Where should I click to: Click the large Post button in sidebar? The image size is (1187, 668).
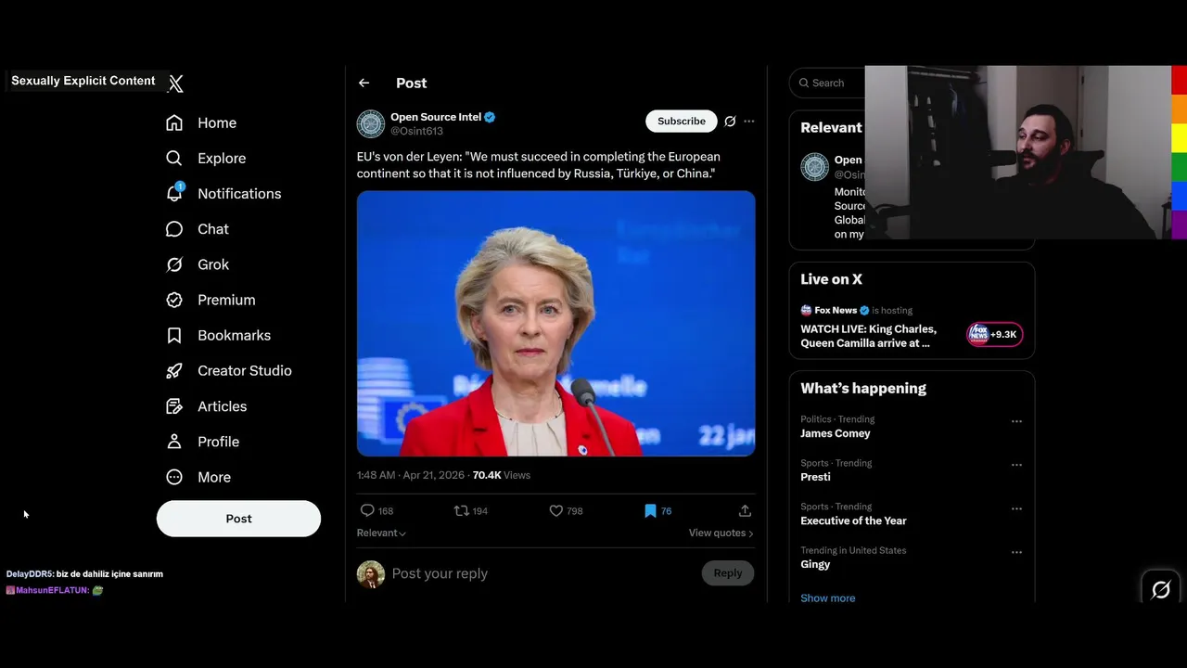238,519
